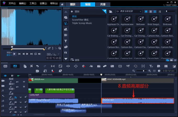The image size is (178, 117).
Task: Step to previous frame
Action: point(23,54)
